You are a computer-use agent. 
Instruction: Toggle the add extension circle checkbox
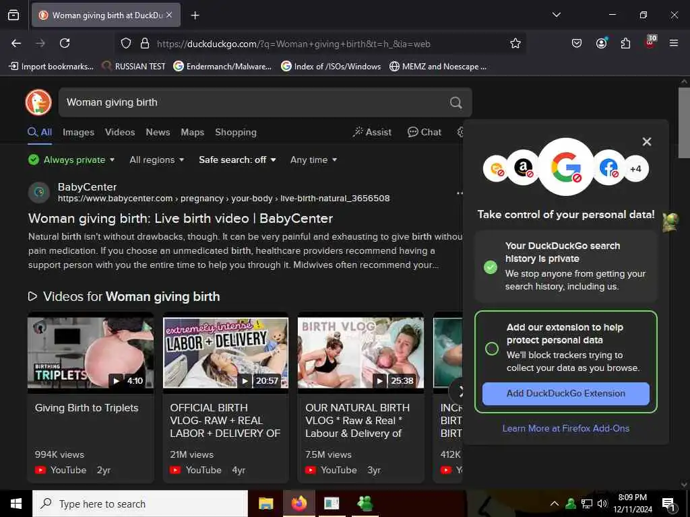[491, 349]
